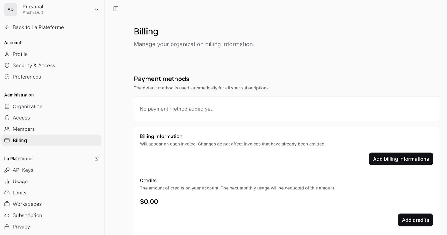Viewport: 447px width, 235px height.
Task: Click the Privacy lock icon
Action: tap(7, 227)
